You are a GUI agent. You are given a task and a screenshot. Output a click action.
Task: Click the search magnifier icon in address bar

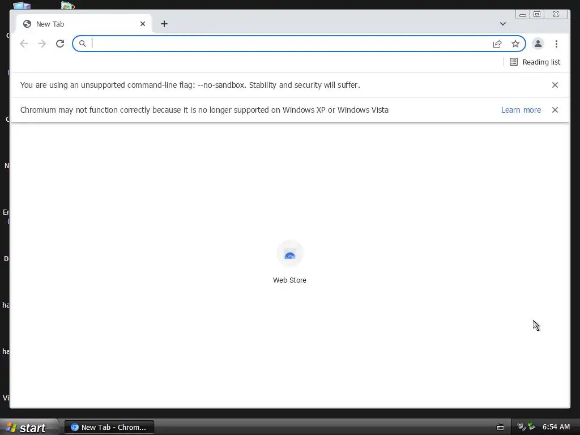[x=83, y=44]
